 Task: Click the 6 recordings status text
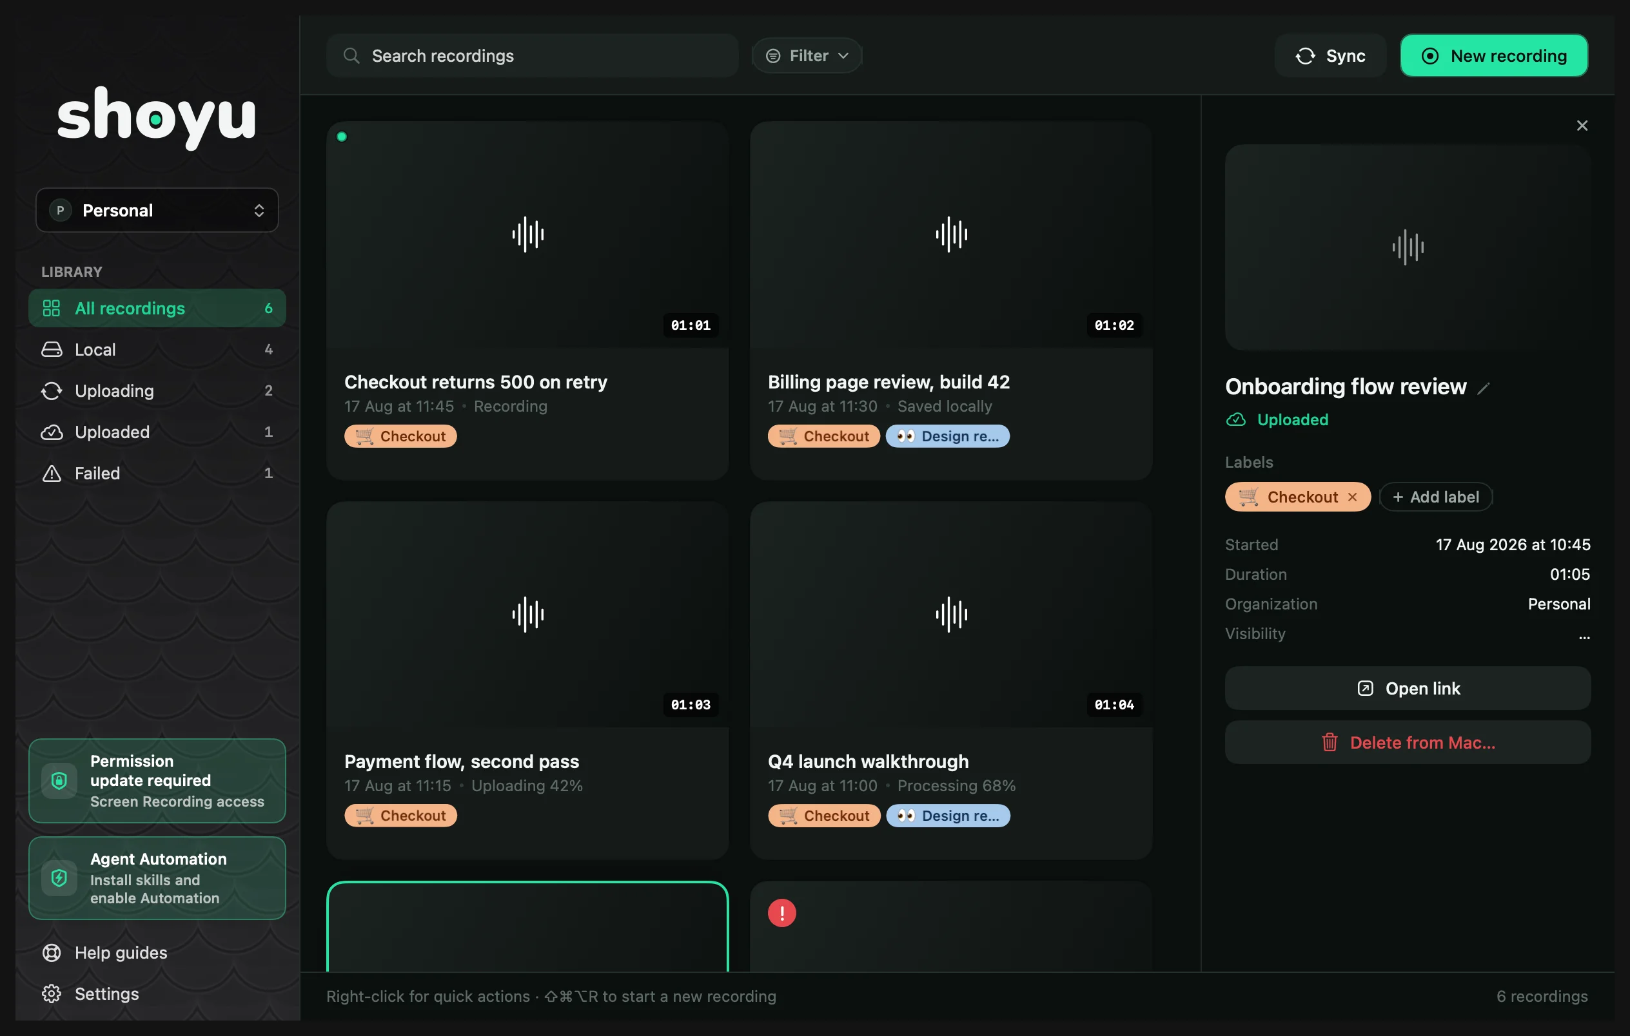(1542, 997)
